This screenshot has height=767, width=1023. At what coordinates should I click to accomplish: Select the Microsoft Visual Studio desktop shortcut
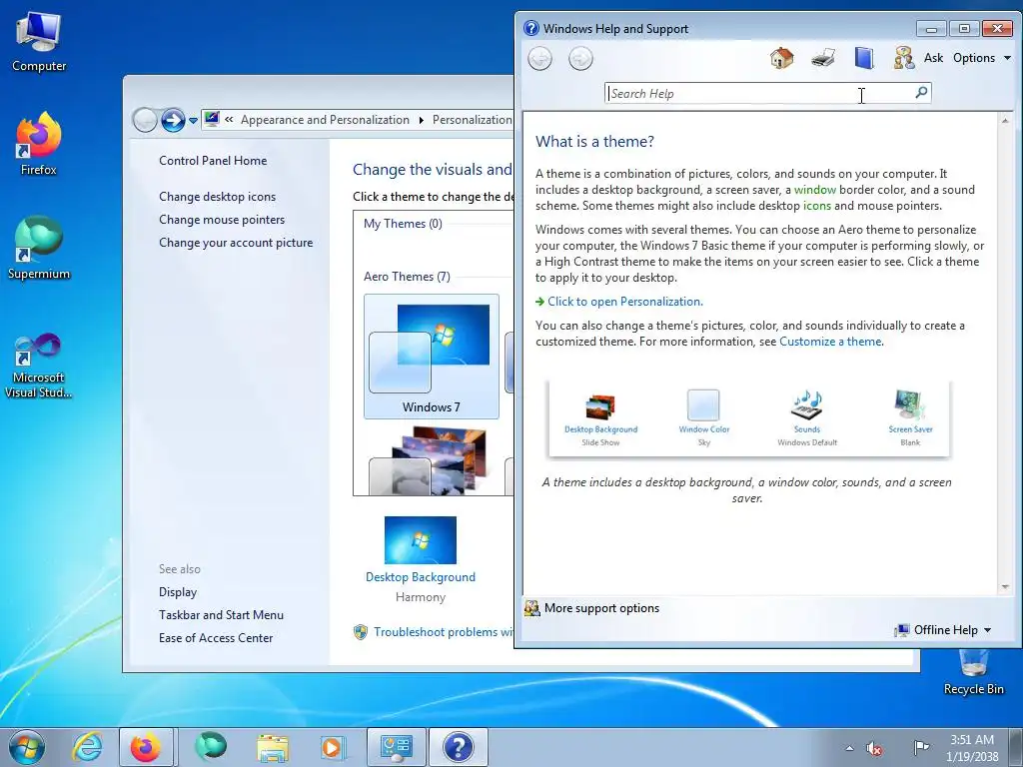click(39, 366)
